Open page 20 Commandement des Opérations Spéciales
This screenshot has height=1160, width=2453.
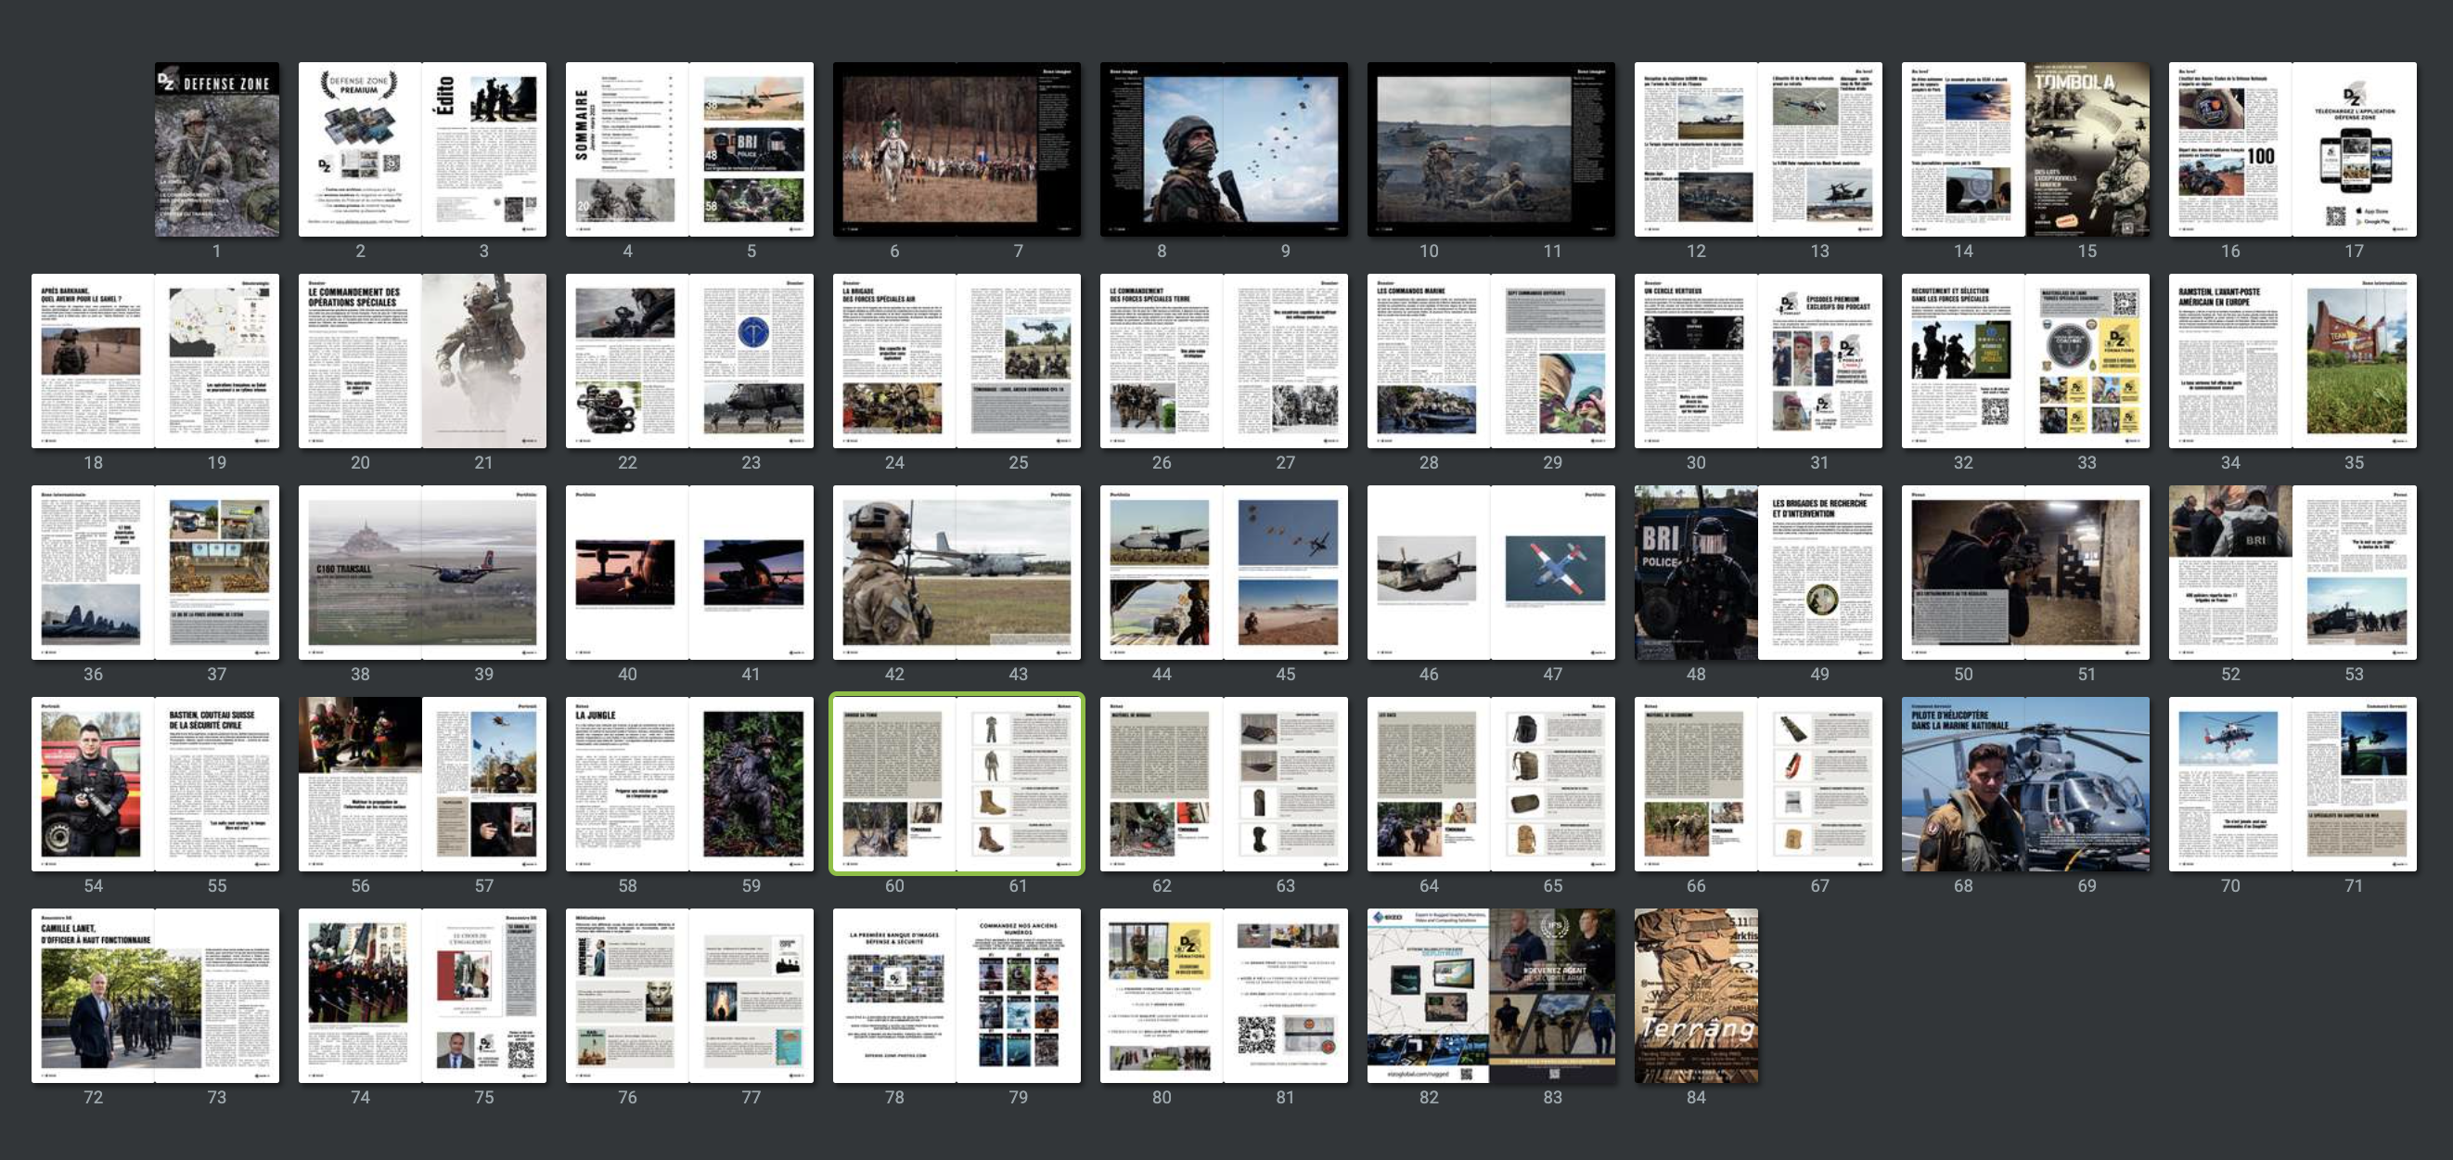click(x=360, y=361)
